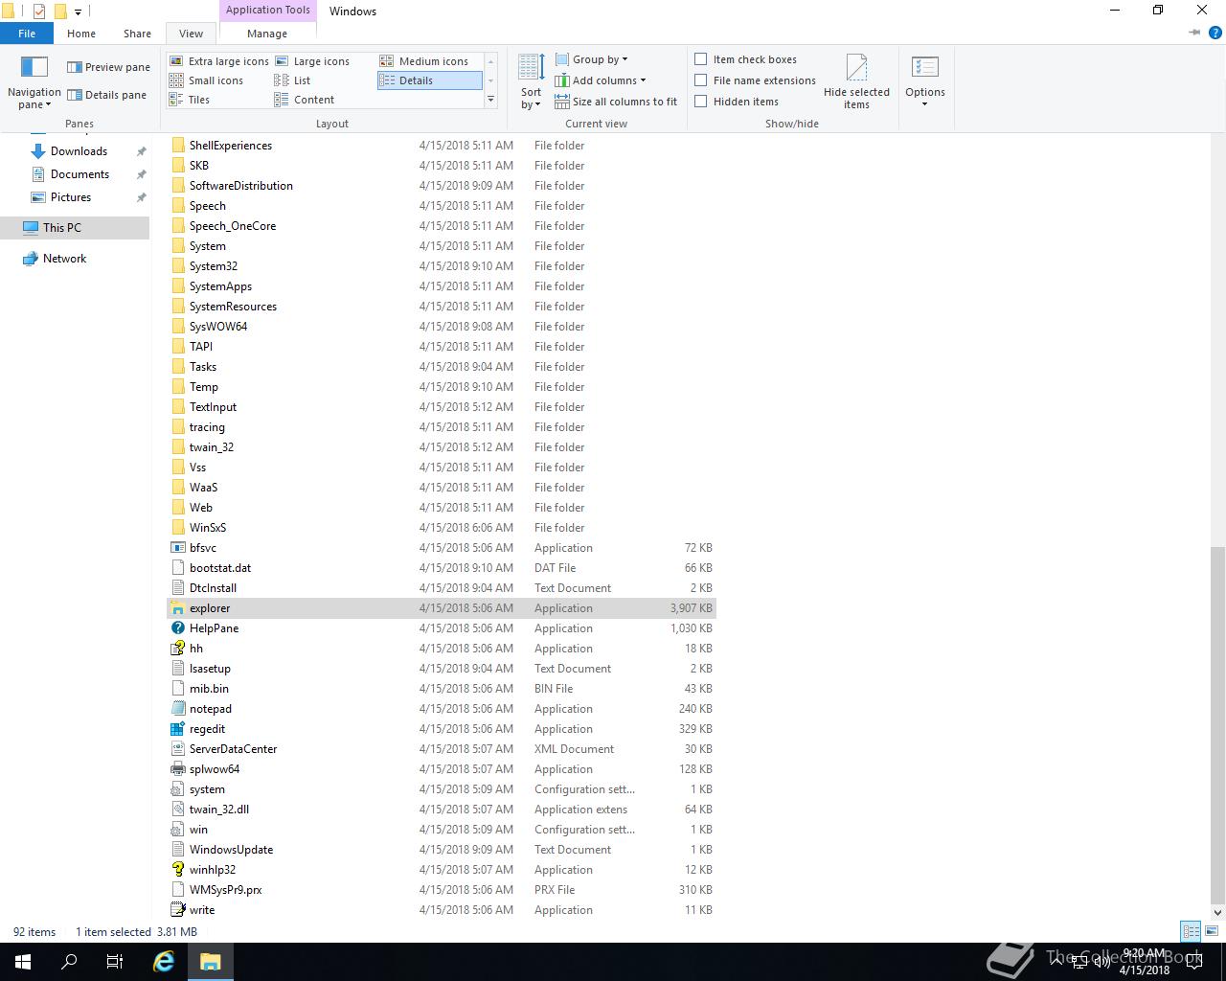Screen dimensions: 1226x981
Task: Select the winhlp32 application icon
Action: [x=177, y=870]
